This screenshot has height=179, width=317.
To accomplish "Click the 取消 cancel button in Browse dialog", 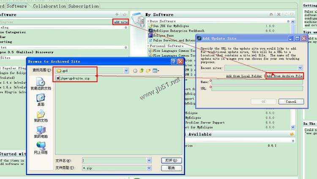I will (172, 168).
